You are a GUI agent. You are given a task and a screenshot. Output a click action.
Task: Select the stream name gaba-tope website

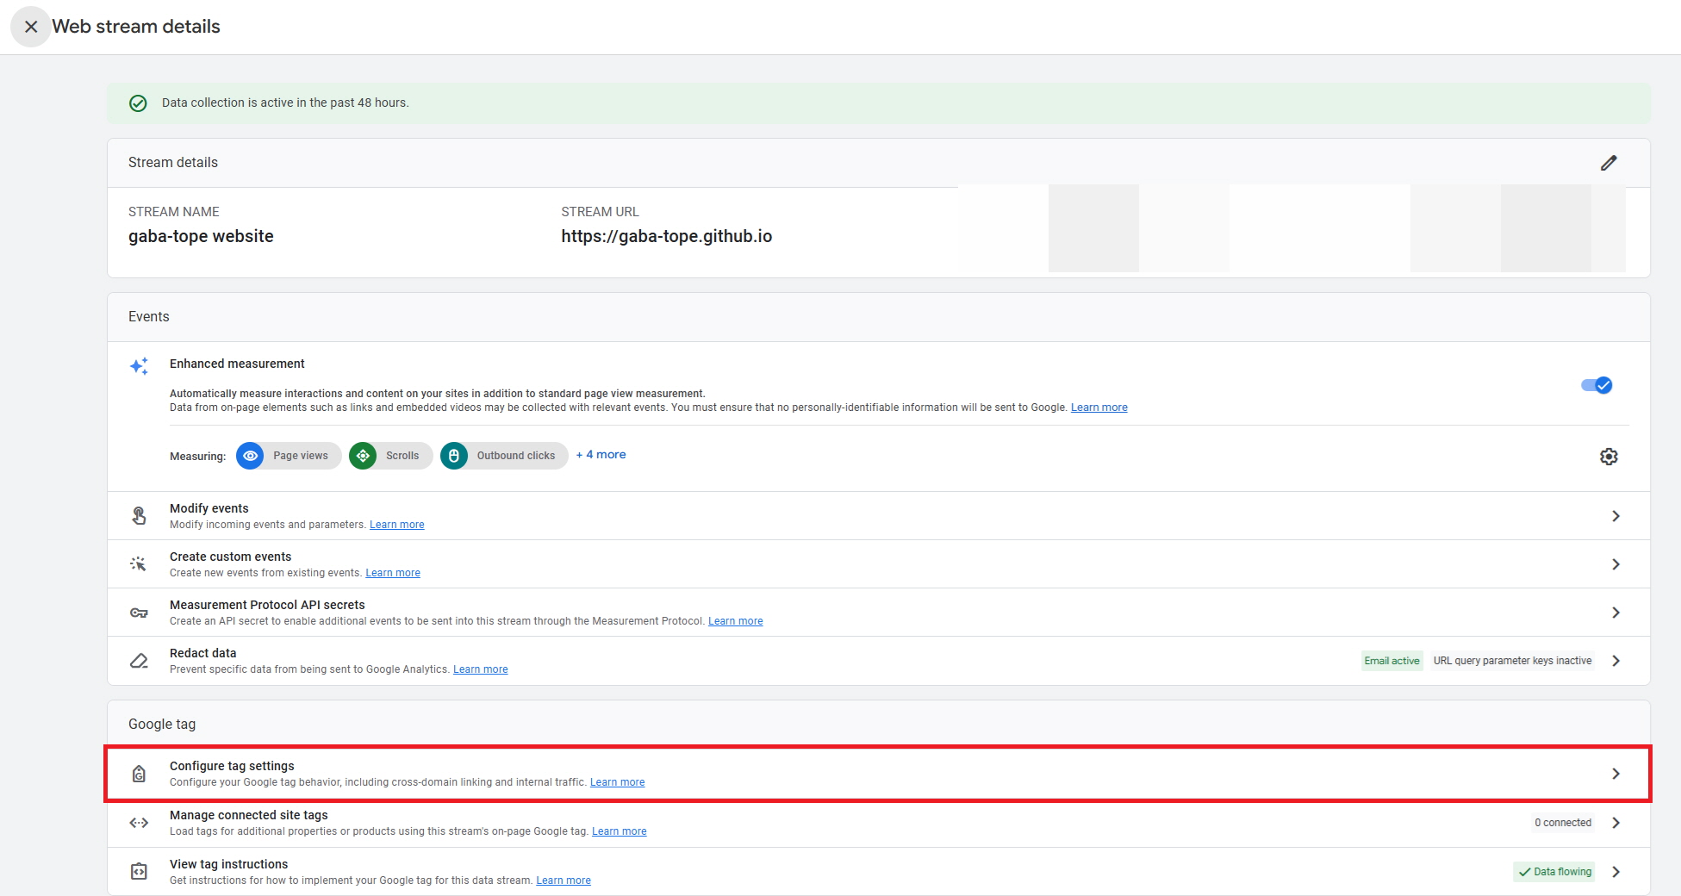(x=201, y=236)
